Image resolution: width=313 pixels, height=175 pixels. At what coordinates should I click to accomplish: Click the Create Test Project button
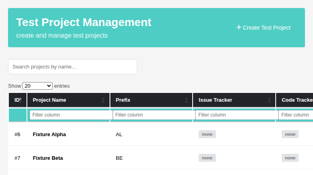coord(264,28)
